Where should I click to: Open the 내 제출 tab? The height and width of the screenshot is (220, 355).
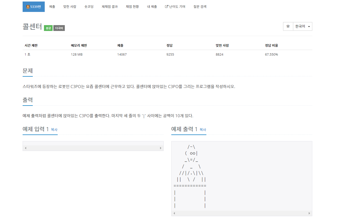click(x=152, y=7)
